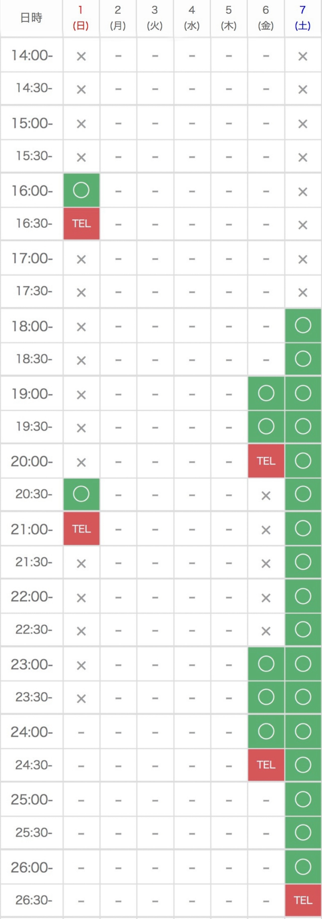322x919 pixels.
Task: Select the available circle slot Sunday 16:00
Action: point(82,190)
